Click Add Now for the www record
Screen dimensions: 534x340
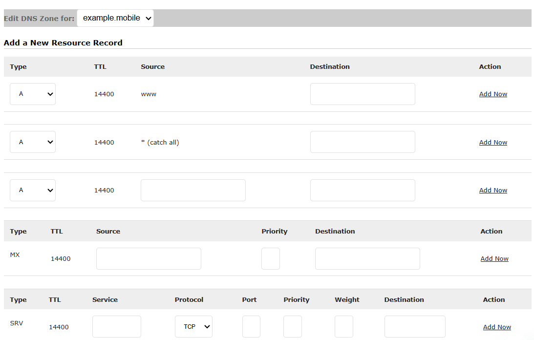493,94
